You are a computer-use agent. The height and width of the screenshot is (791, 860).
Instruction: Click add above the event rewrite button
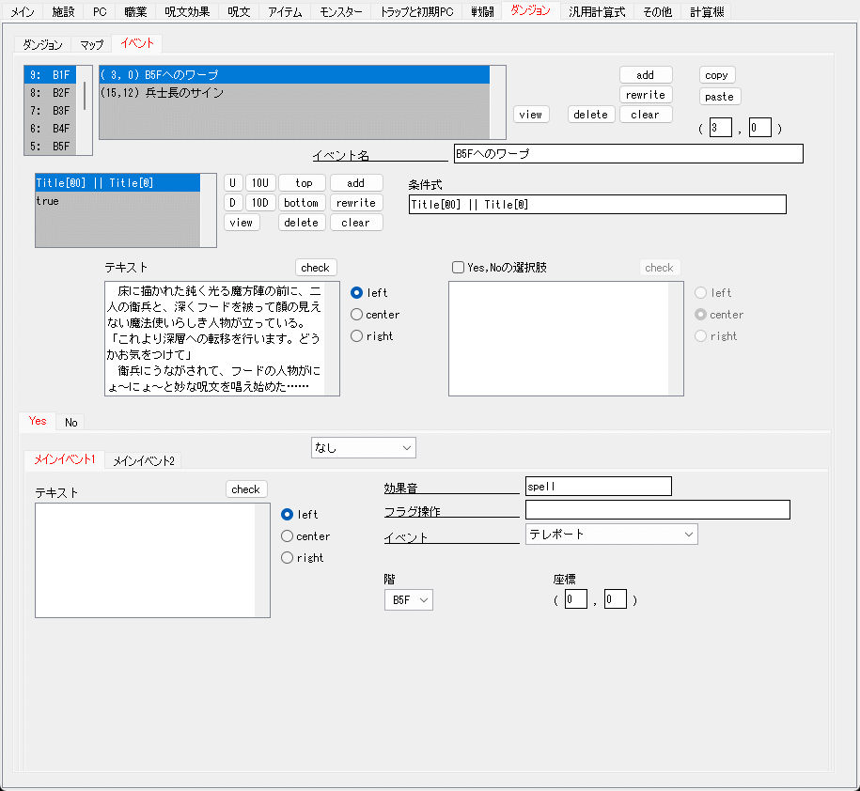(646, 75)
